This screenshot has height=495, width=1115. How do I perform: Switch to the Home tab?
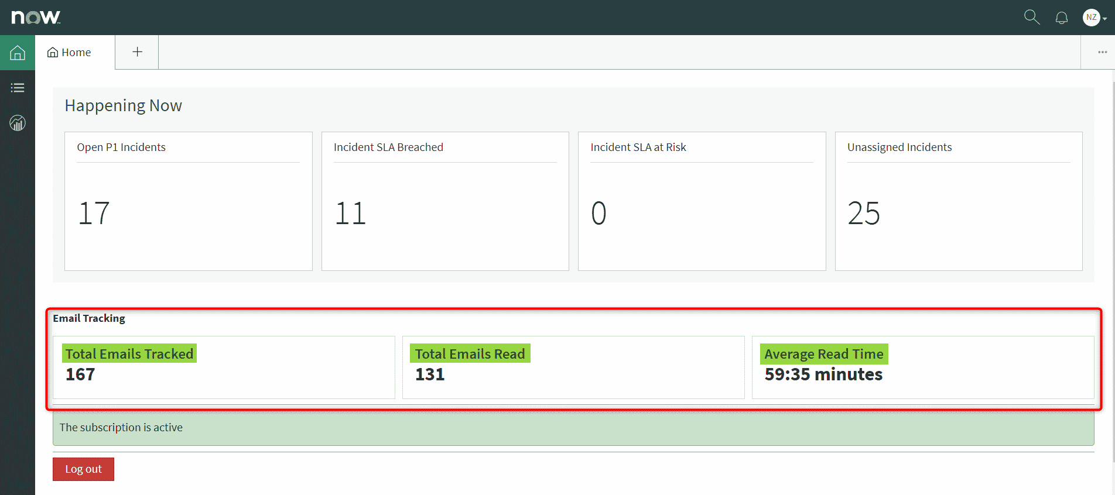70,53
